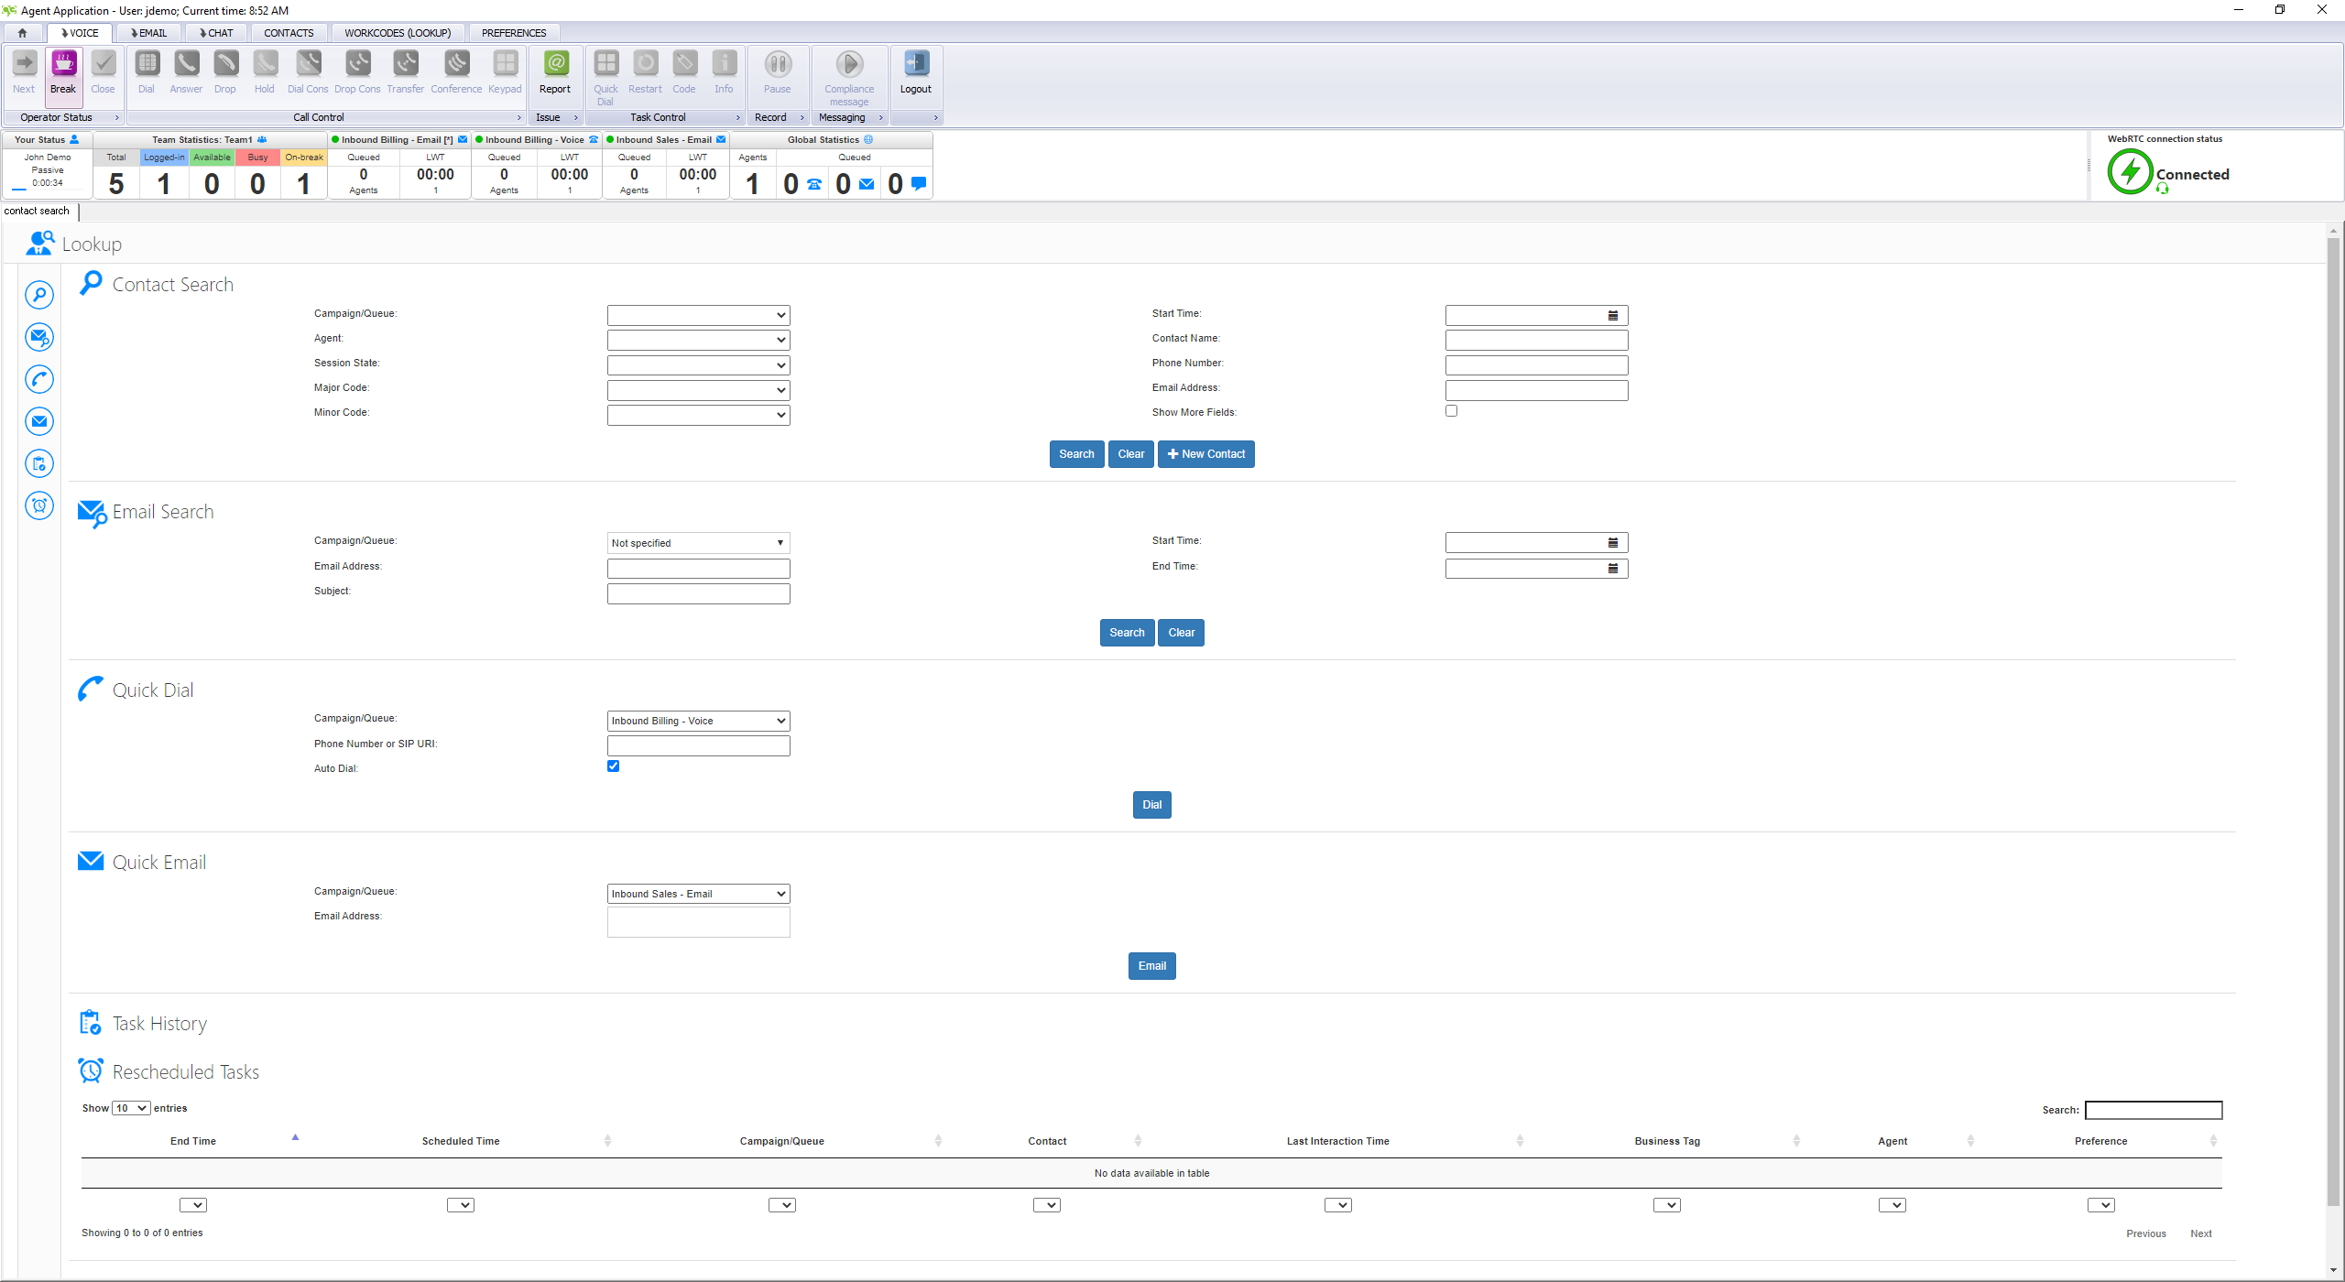This screenshot has height=1282, width=2345.
Task: Click the Quick Email envelope sidebar icon
Action: 39,421
